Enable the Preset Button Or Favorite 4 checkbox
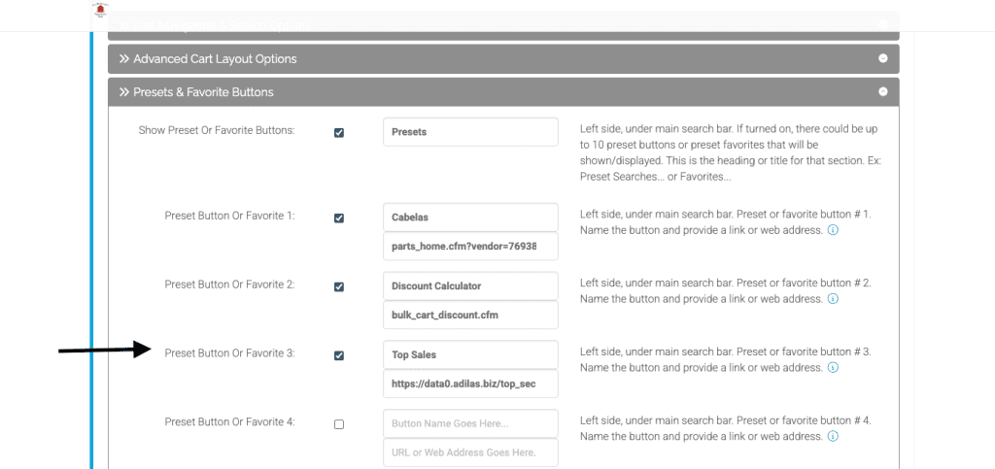Screen dimensions: 995x469 339,424
